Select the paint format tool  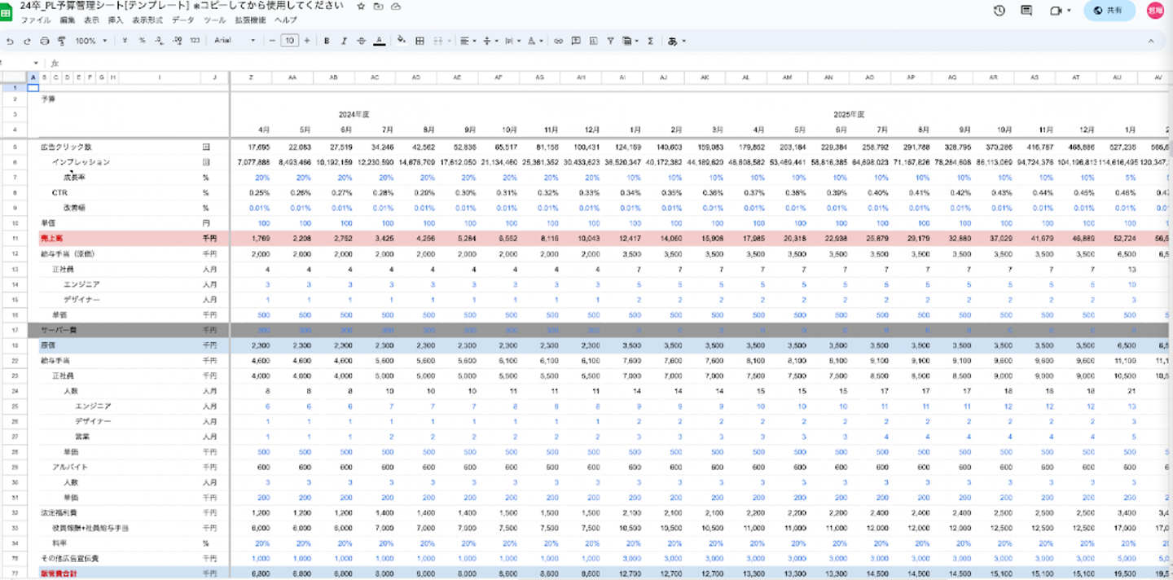click(62, 41)
